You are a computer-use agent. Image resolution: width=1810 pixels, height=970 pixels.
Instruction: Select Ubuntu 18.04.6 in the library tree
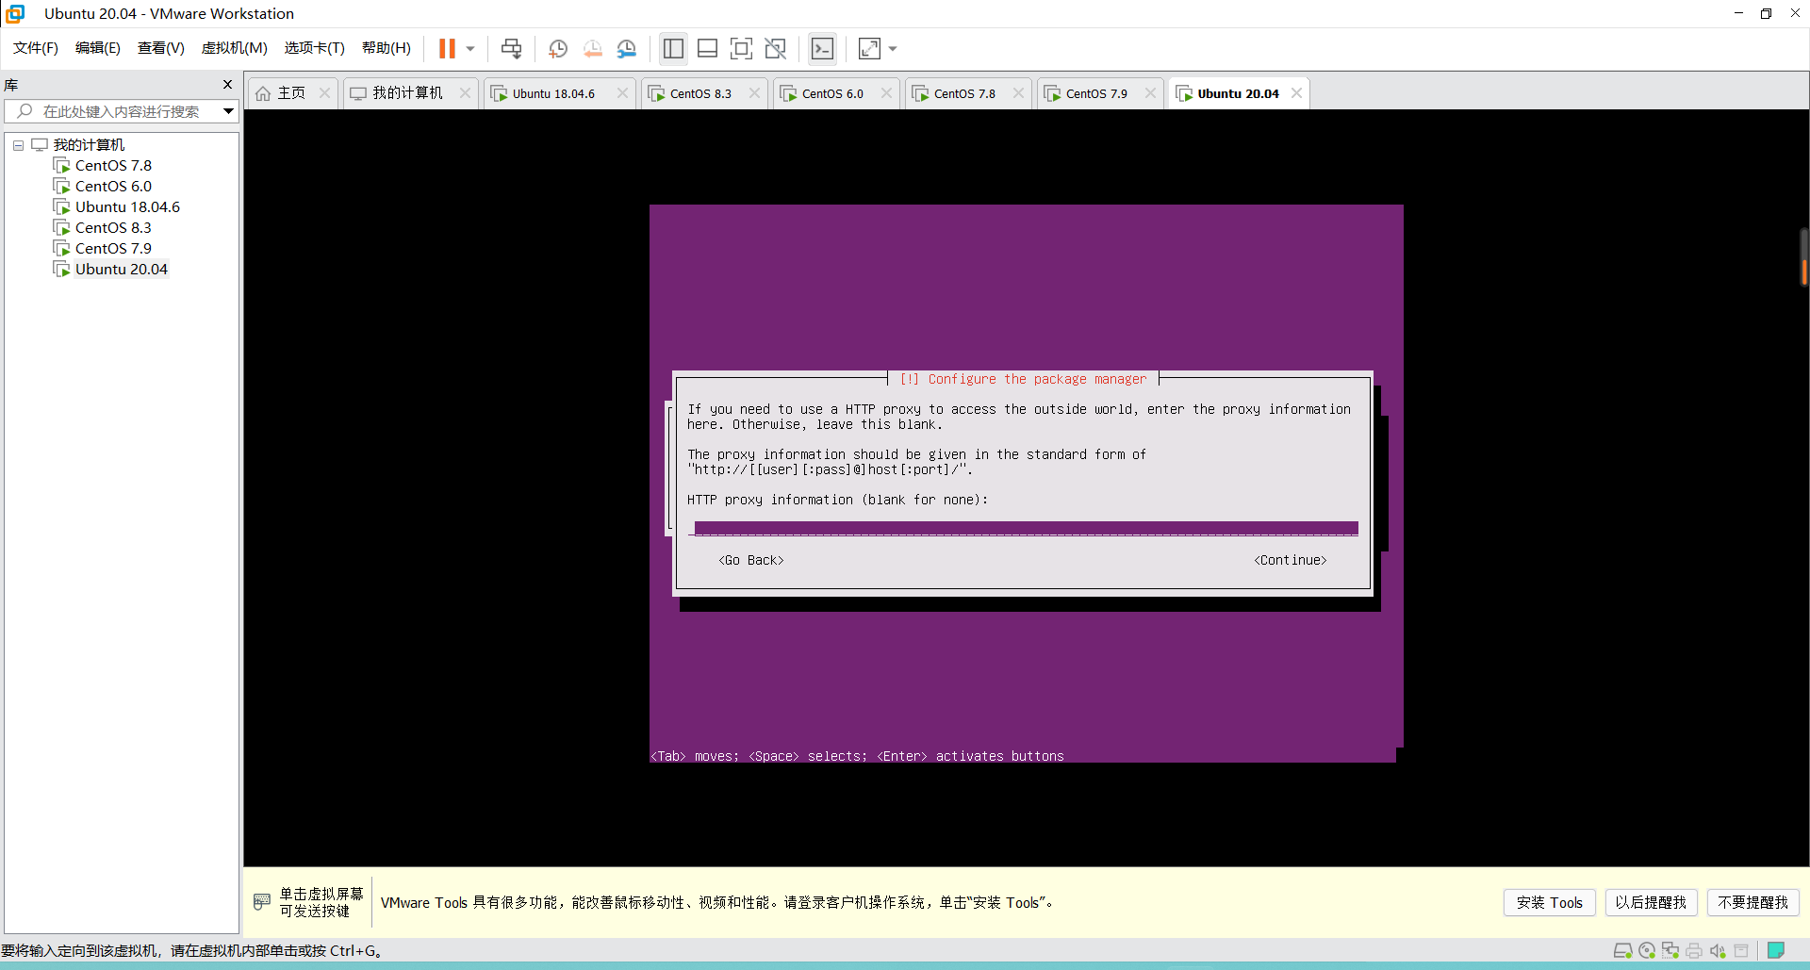click(x=127, y=207)
